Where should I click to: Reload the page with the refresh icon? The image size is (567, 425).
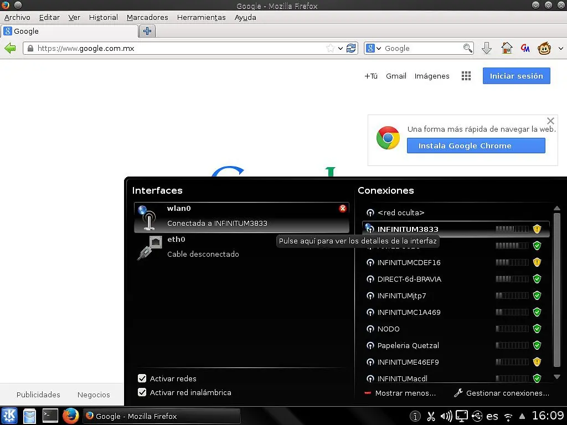(350, 48)
